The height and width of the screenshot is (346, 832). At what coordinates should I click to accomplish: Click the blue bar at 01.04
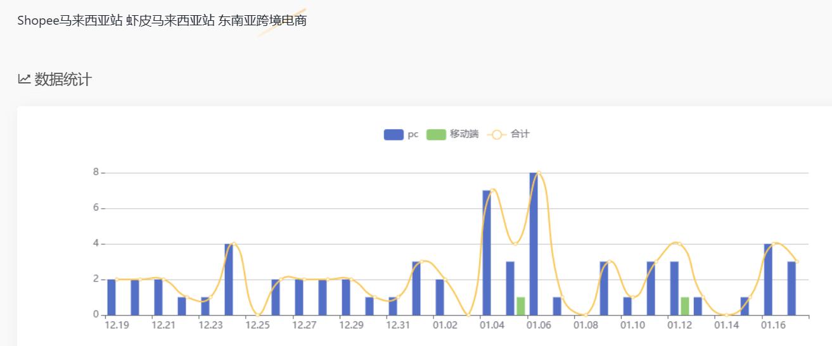(487, 252)
